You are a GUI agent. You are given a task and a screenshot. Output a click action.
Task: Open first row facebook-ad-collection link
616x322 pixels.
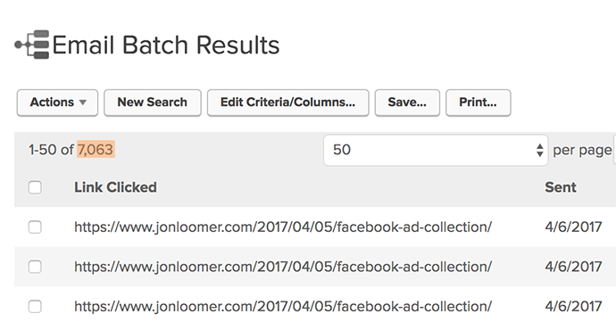point(283,227)
